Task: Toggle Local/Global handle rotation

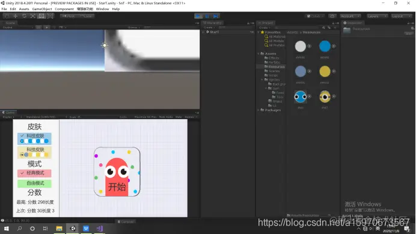Action: point(86,16)
